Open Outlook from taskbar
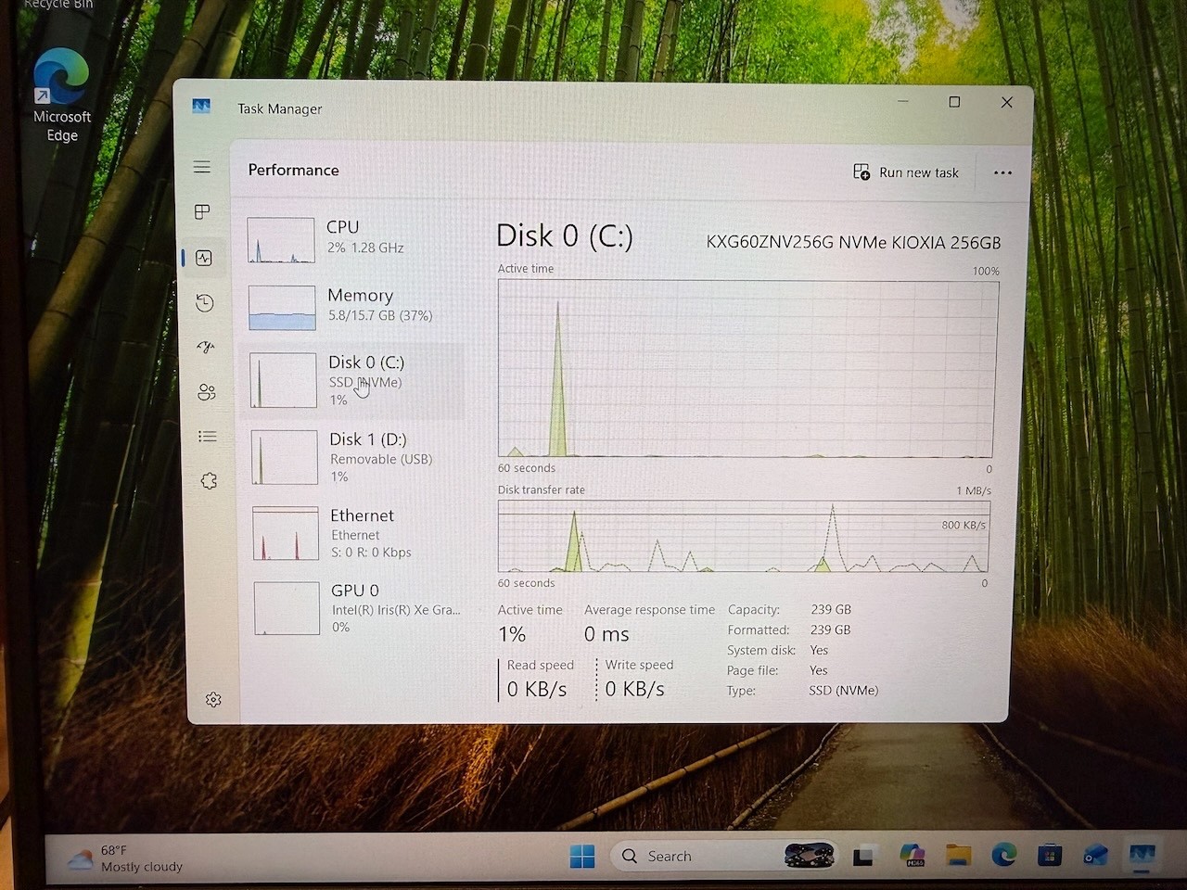Screen dimensions: 1187x890 pyautogui.click(x=1095, y=854)
